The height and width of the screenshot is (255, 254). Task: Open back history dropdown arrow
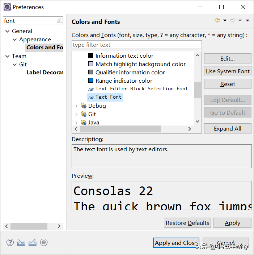click(225, 20)
